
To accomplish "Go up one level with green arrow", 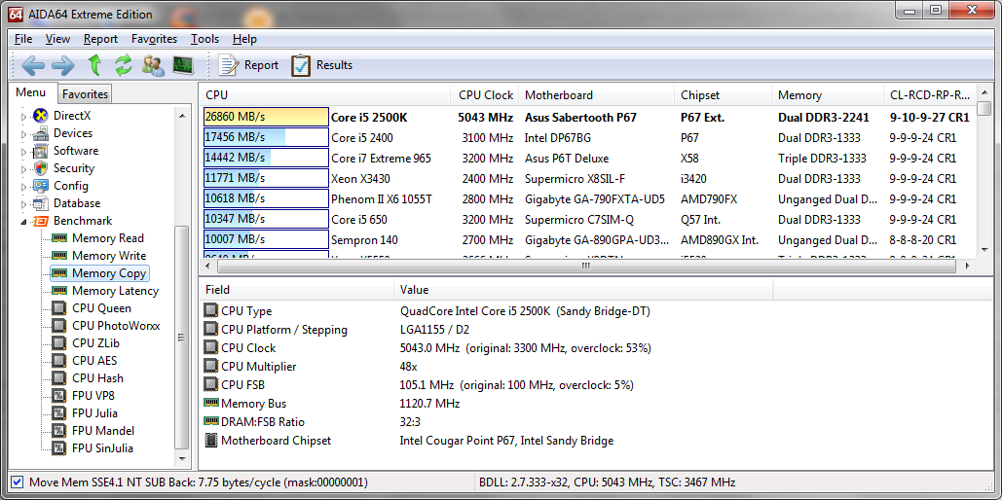I will tap(94, 65).
